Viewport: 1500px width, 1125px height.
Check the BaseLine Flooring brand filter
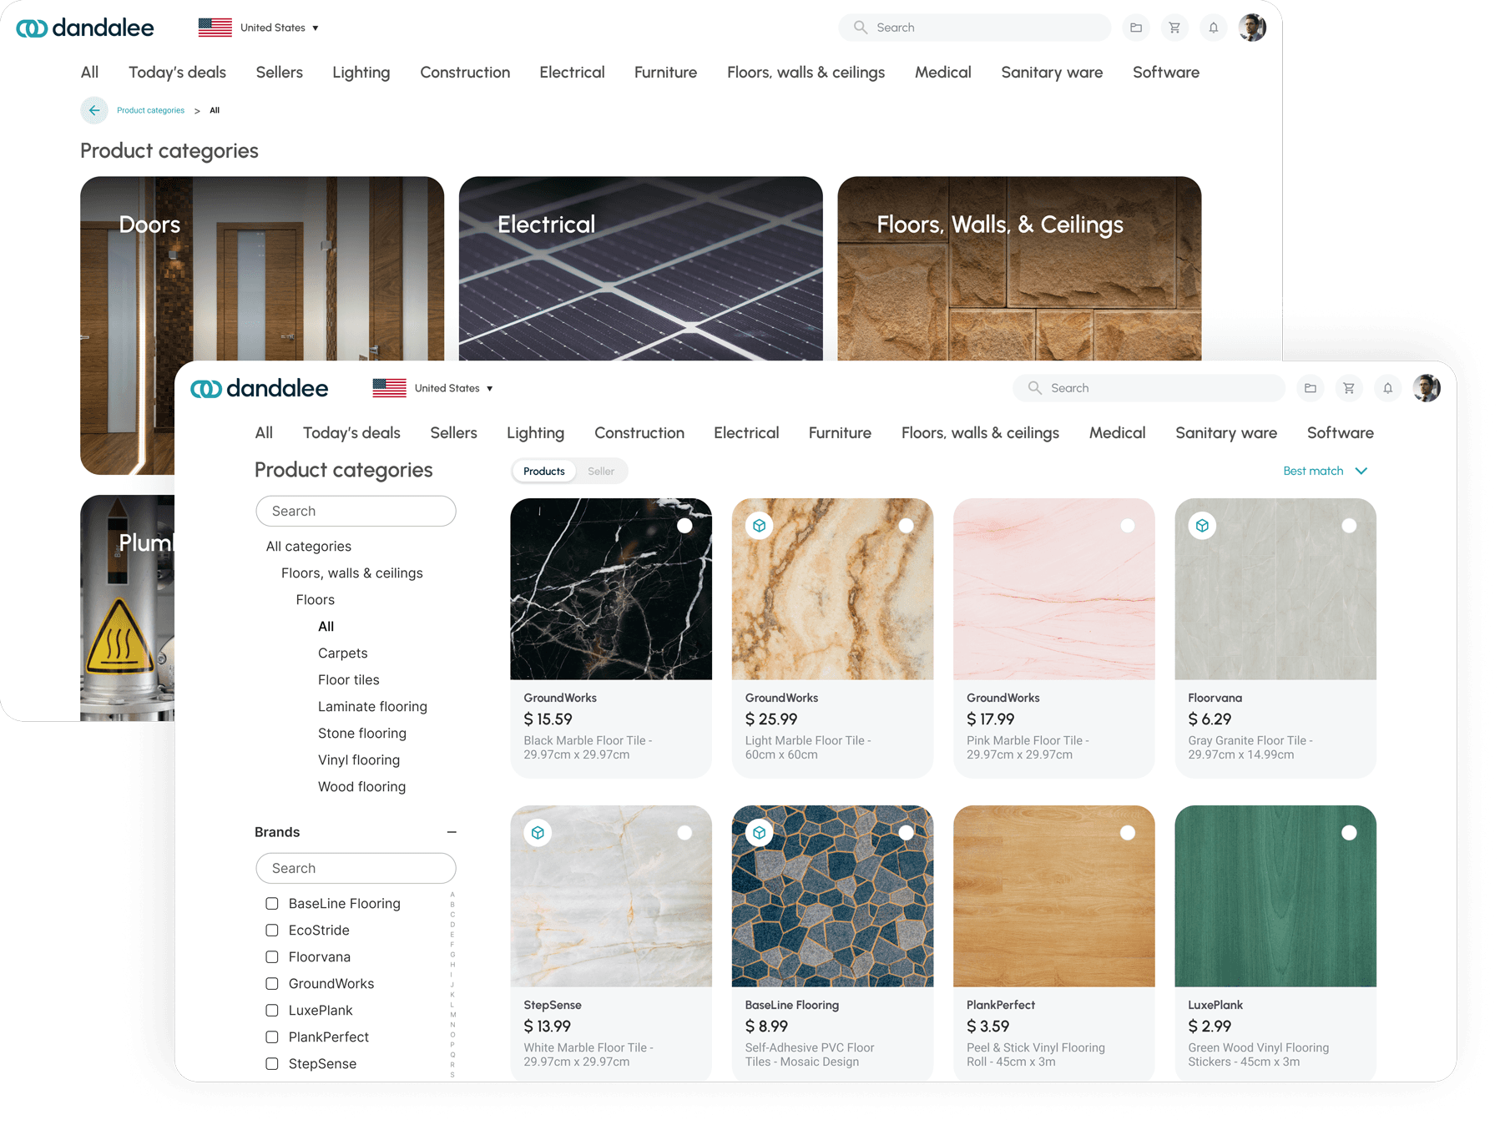[271, 903]
